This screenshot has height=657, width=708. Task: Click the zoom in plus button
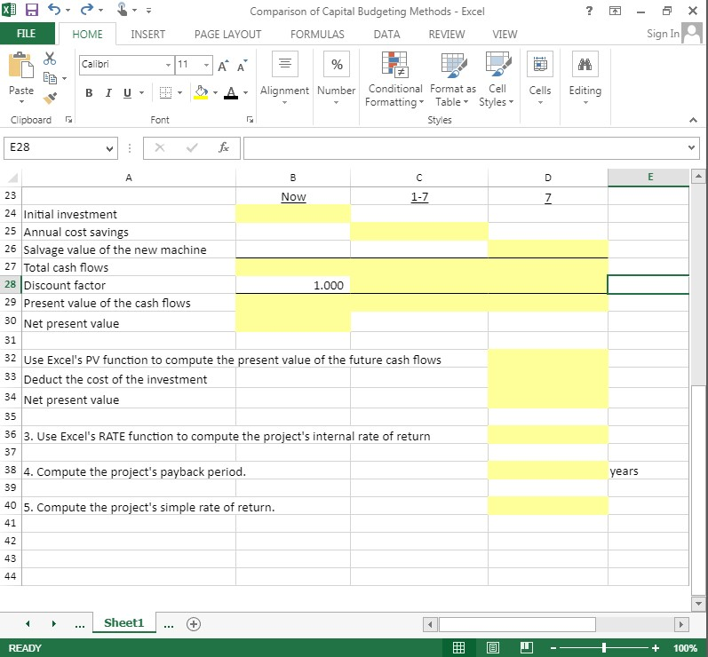(x=656, y=648)
